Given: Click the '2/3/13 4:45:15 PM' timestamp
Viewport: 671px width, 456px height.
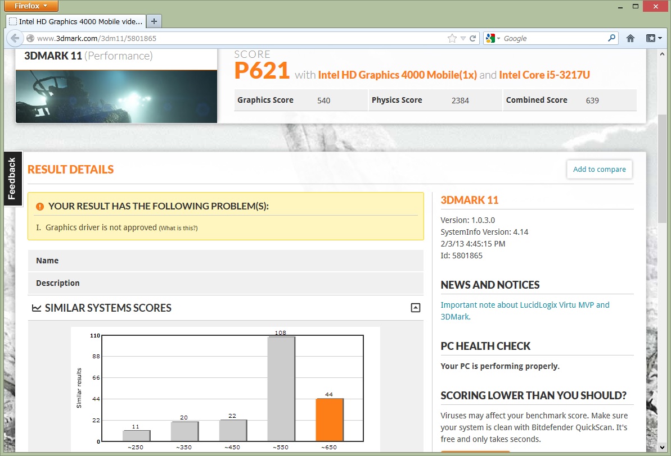Looking at the screenshot, I should (473, 244).
